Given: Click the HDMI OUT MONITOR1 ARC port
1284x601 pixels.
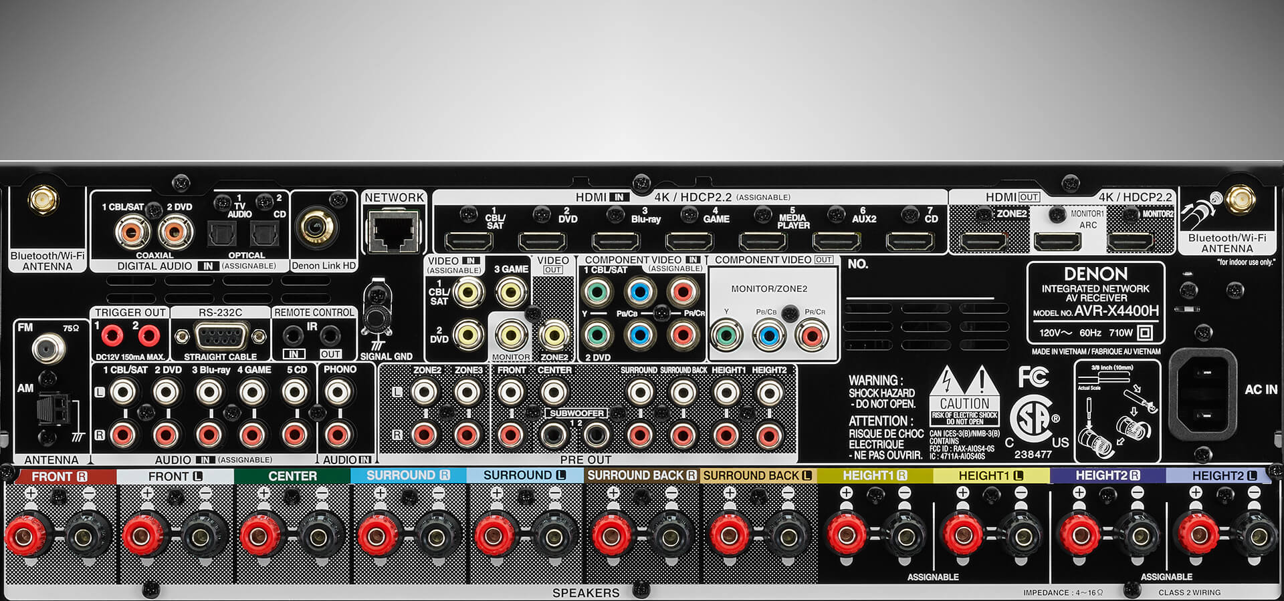Looking at the screenshot, I should pyautogui.click(x=1057, y=240).
